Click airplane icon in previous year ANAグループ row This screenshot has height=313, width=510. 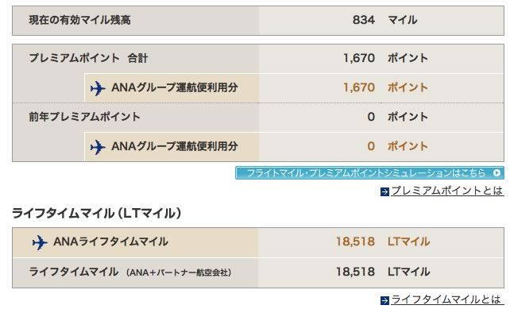[x=98, y=147]
